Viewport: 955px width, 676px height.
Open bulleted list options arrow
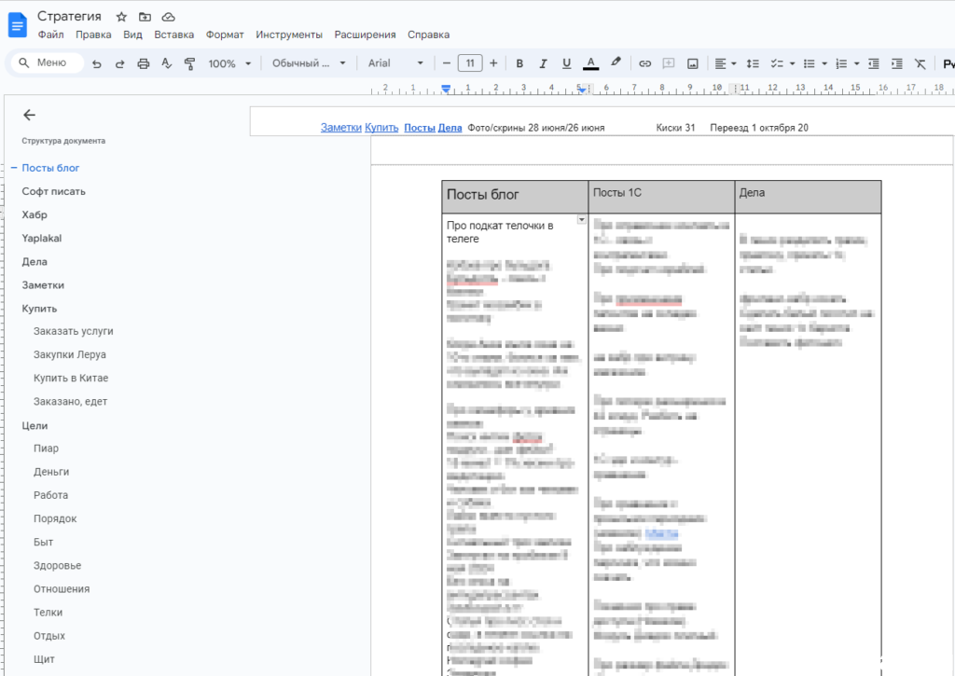[x=824, y=63]
